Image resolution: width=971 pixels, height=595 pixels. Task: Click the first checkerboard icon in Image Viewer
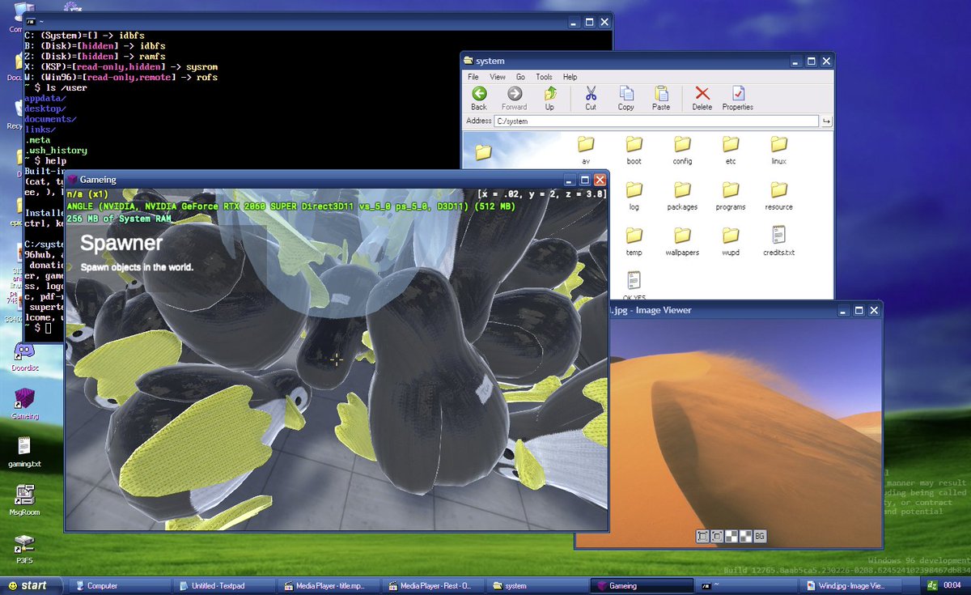pyautogui.click(x=731, y=536)
